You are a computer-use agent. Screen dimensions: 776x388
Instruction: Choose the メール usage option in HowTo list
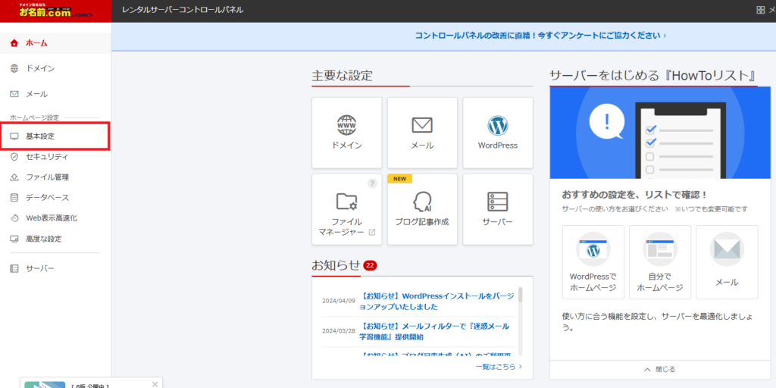[727, 262]
